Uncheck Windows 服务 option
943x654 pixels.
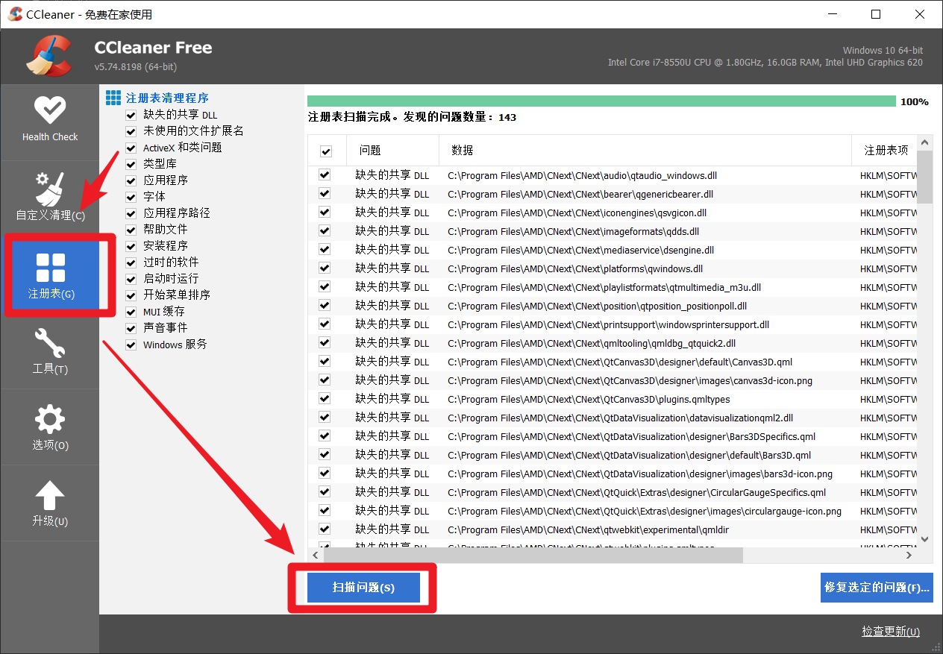[x=131, y=345]
